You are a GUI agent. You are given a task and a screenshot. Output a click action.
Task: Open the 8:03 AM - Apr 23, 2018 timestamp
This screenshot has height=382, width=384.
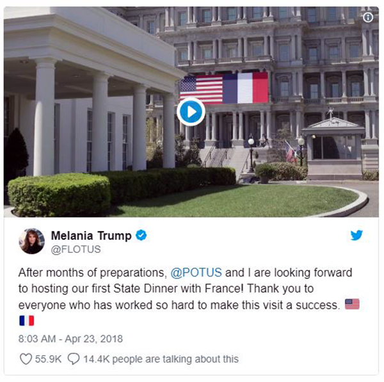click(x=70, y=339)
